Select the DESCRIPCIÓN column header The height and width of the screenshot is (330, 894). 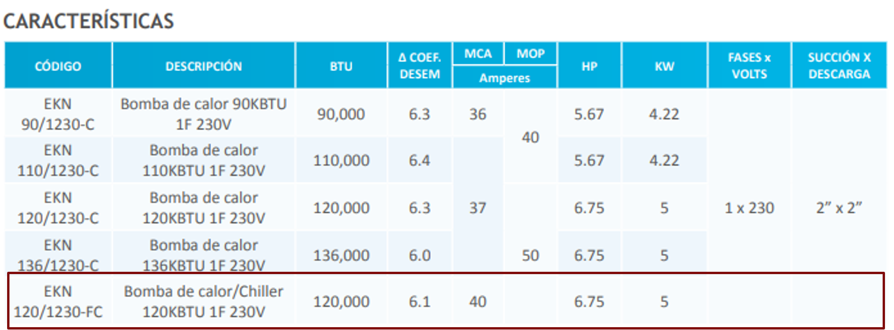[x=203, y=66]
